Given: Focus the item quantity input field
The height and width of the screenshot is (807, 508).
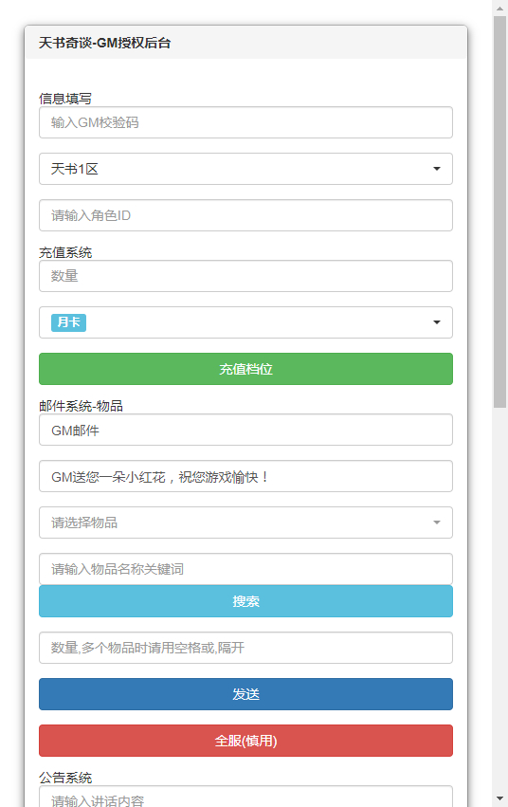Looking at the screenshot, I should coord(245,648).
